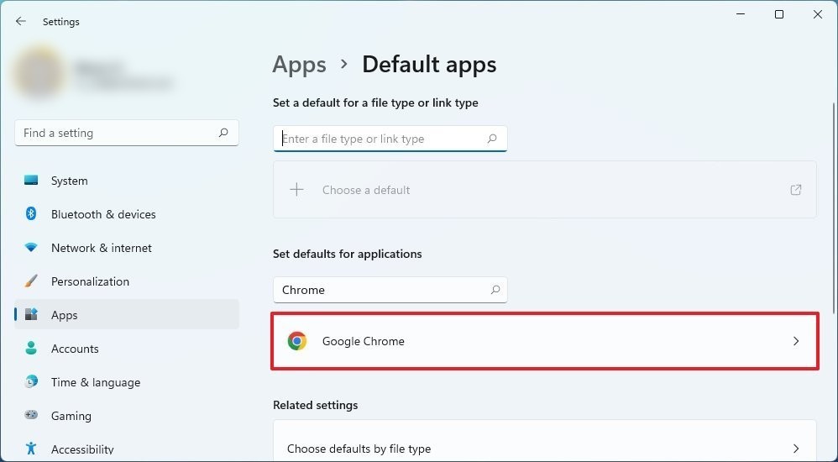The height and width of the screenshot is (462, 838).
Task: Open Accessibility settings
Action: click(127, 449)
